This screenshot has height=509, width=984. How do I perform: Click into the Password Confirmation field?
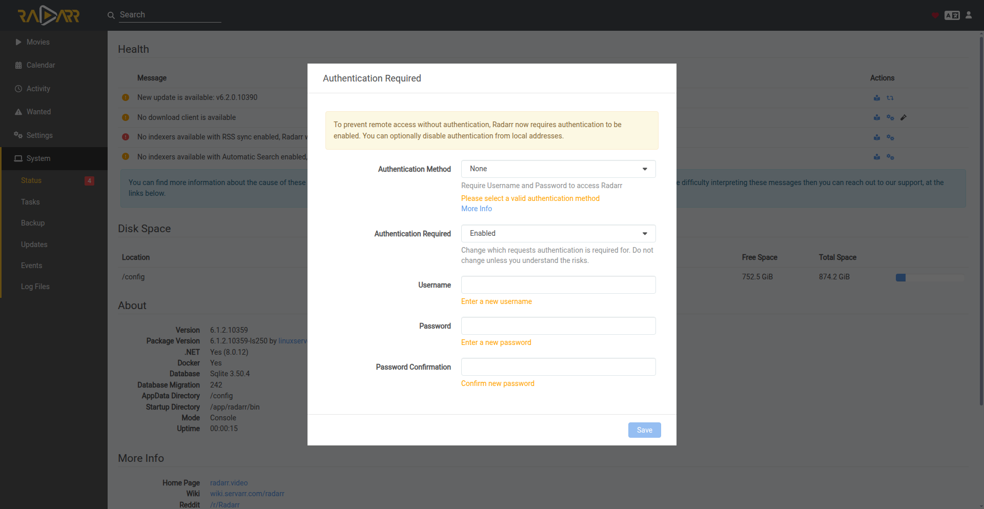click(558, 367)
